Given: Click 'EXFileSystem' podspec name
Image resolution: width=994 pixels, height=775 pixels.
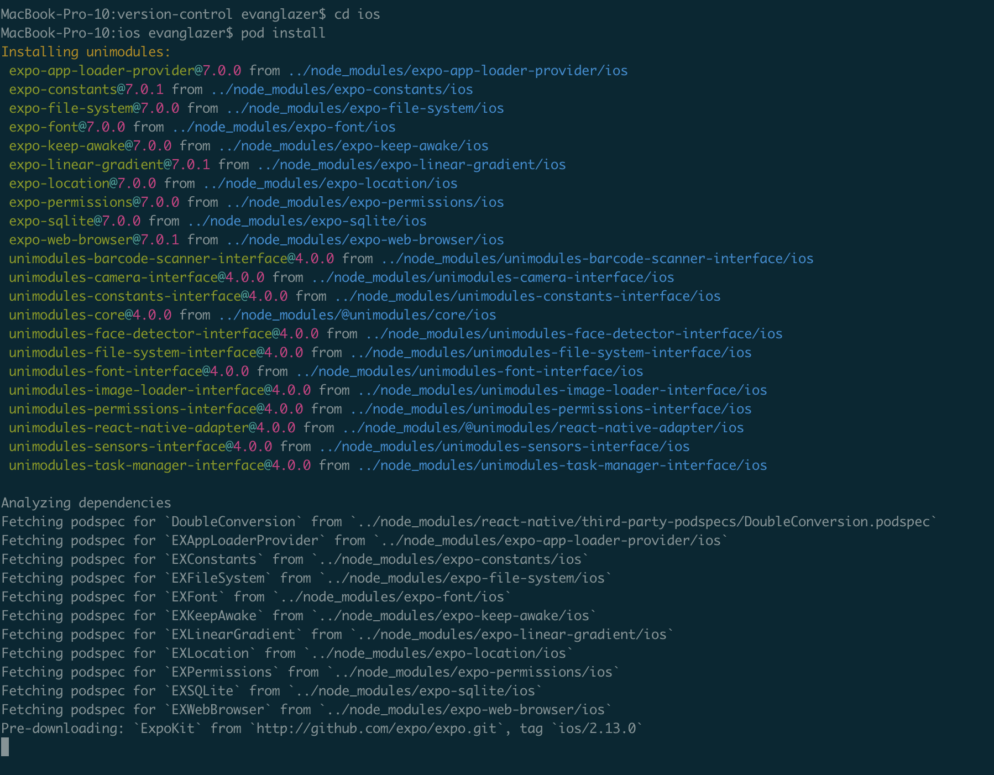Looking at the screenshot, I should tap(218, 578).
